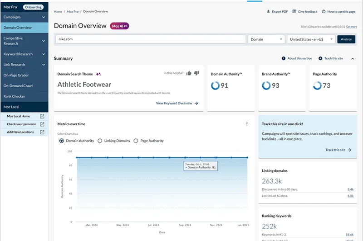Click external link icon for Moz Local Home
The image size is (363, 241).
pos(42,116)
